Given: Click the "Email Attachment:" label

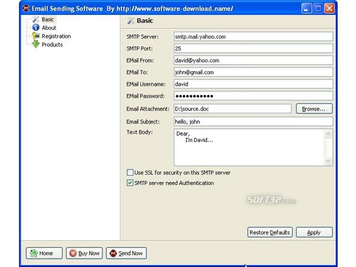Looking at the screenshot, I should pos(148,109).
